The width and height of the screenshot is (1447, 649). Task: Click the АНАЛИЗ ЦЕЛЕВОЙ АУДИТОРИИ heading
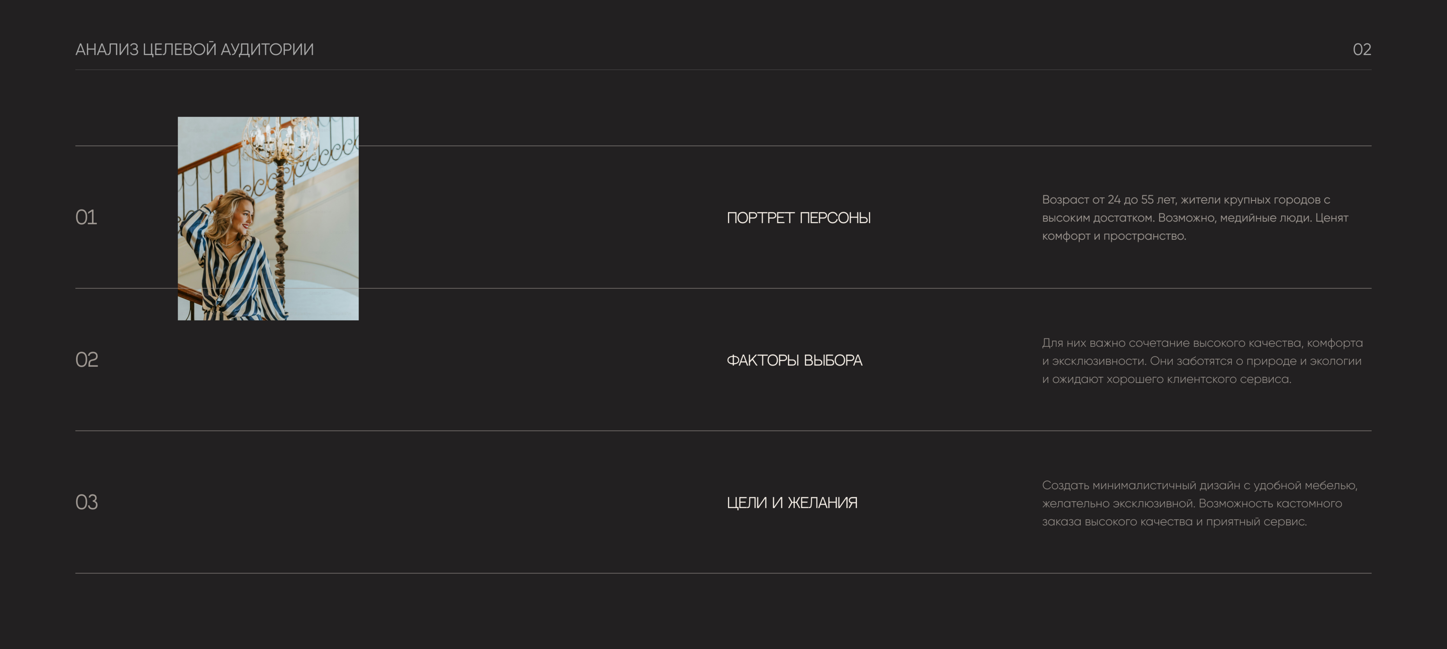(194, 49)
